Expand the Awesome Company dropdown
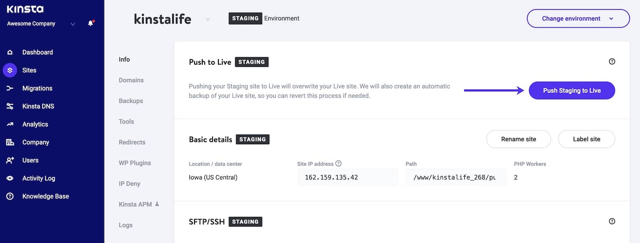The width and height of the screenshot is (640, 243). (x=73, y=24)
